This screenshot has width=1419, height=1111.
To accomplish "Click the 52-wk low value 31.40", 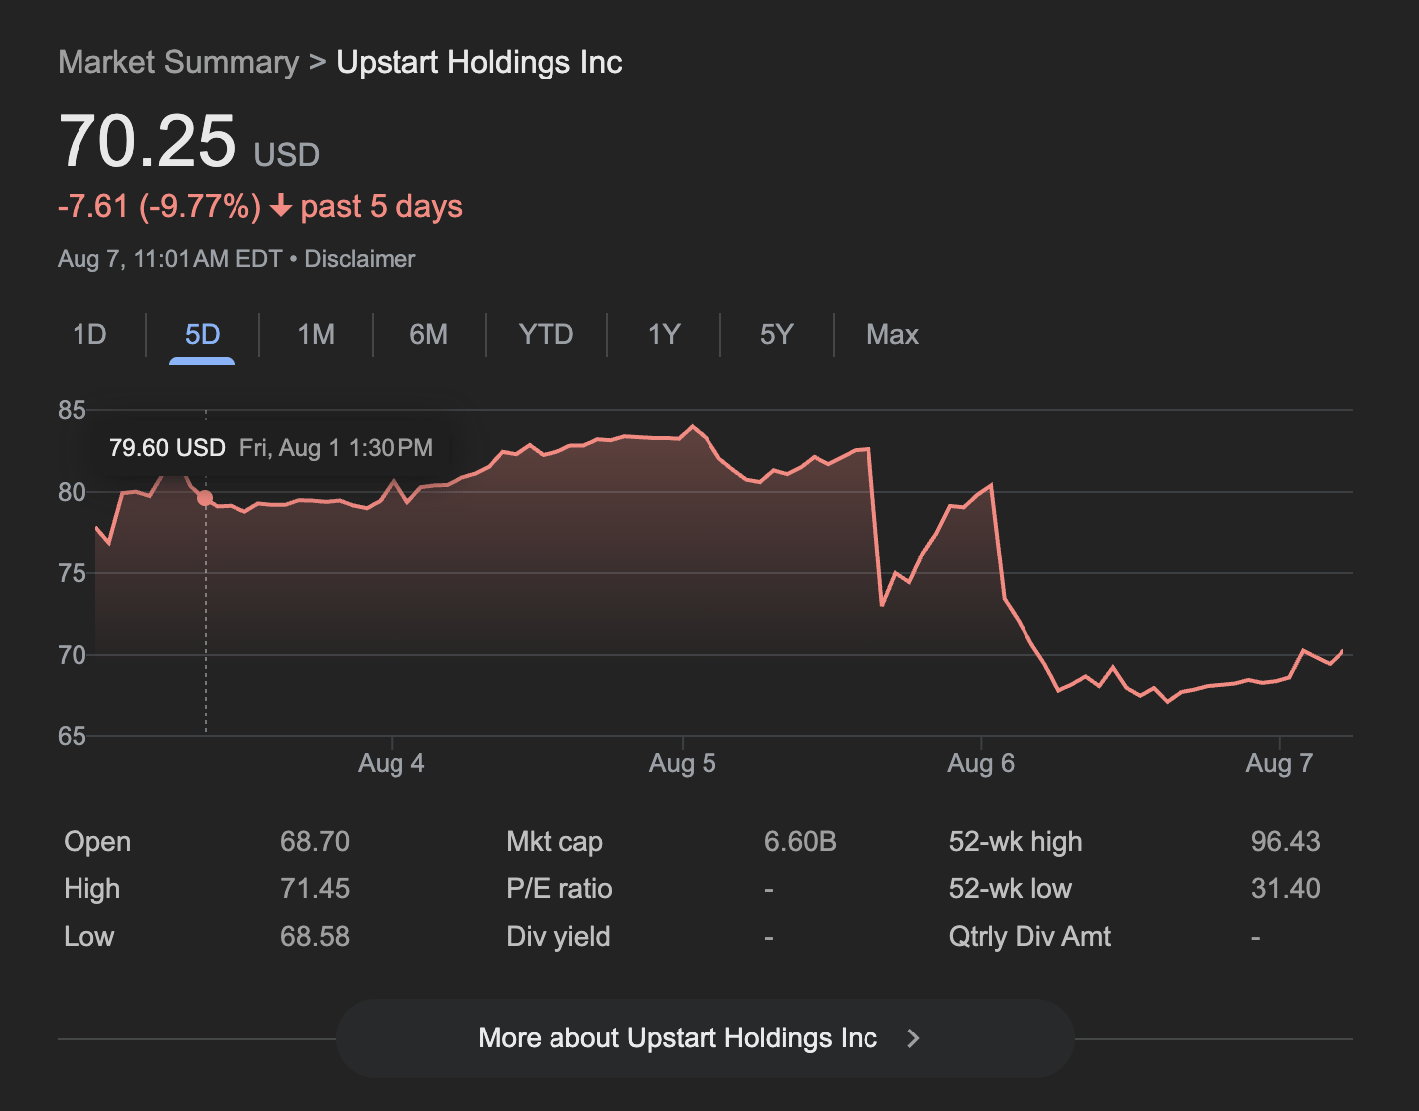I will (1285, 889).
